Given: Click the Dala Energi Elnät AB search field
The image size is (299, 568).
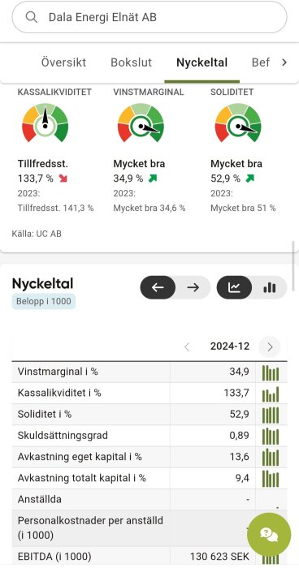Looking at the screenshot, I should tap(149, 17).
